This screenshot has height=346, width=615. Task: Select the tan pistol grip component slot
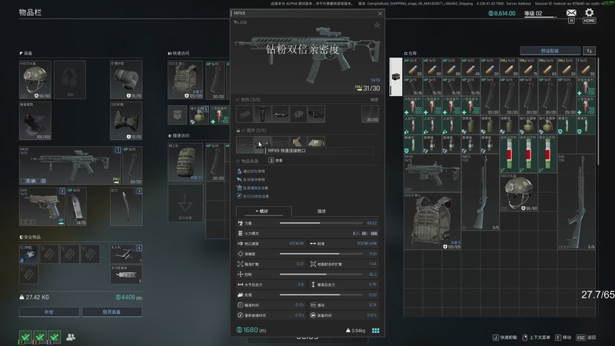(298, 141)
